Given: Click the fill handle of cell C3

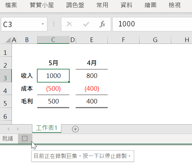Looking at the screenshot, I should (69, 82).
